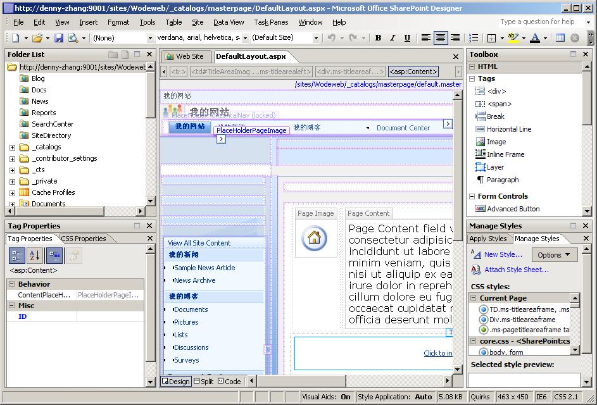Toggle Bold formatting
Screen dimensions: 597x405
pos(378,38)
